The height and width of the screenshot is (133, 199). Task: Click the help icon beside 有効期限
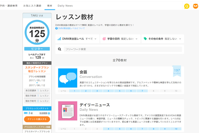[49, 113]
